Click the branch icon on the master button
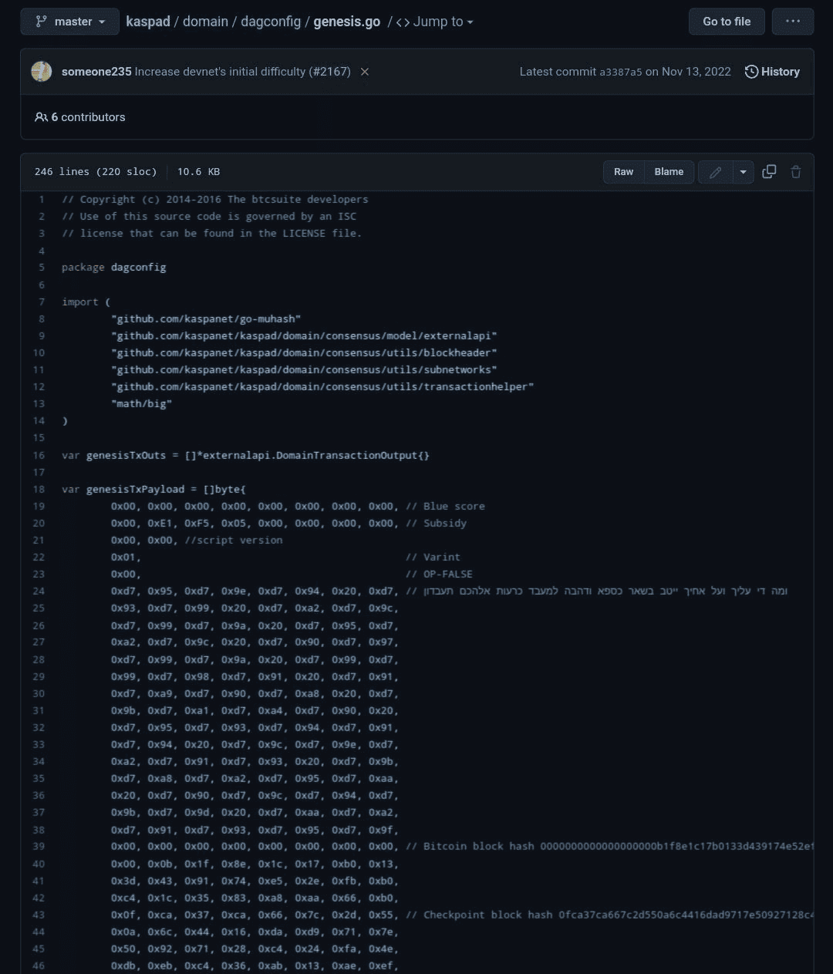The width and height of the screenshot is (833, 974). click(40, 22)
